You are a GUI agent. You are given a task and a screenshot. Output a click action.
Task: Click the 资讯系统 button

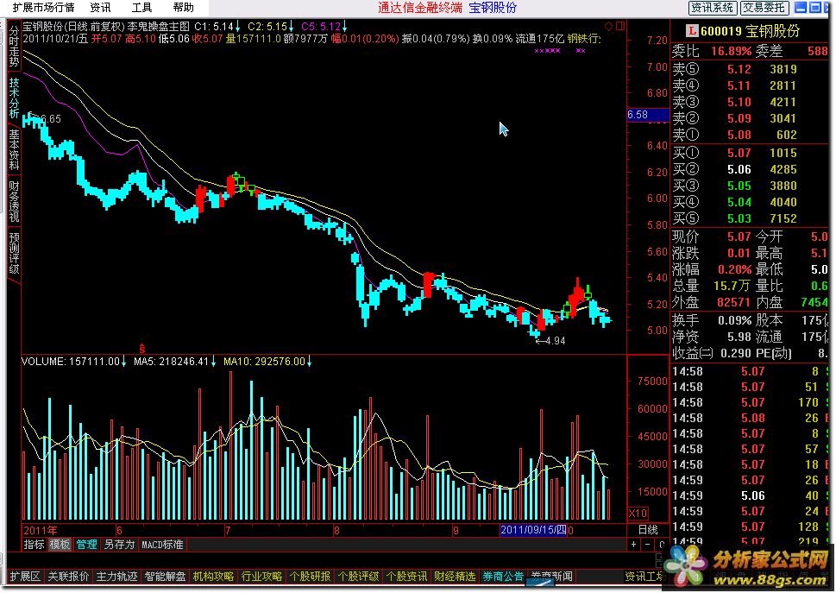click(713, 8)
